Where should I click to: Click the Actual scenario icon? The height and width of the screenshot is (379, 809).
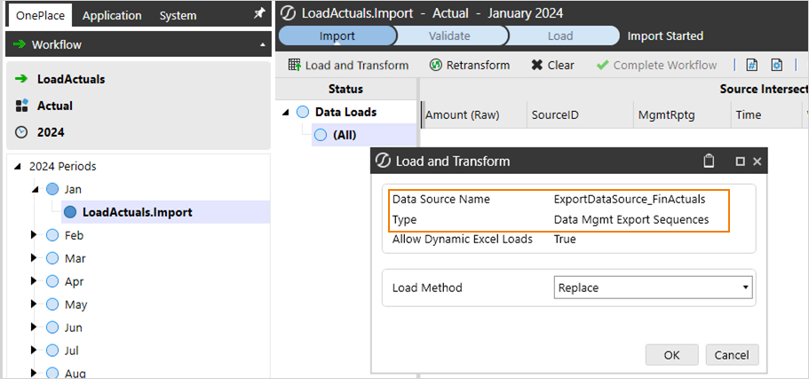22,106
